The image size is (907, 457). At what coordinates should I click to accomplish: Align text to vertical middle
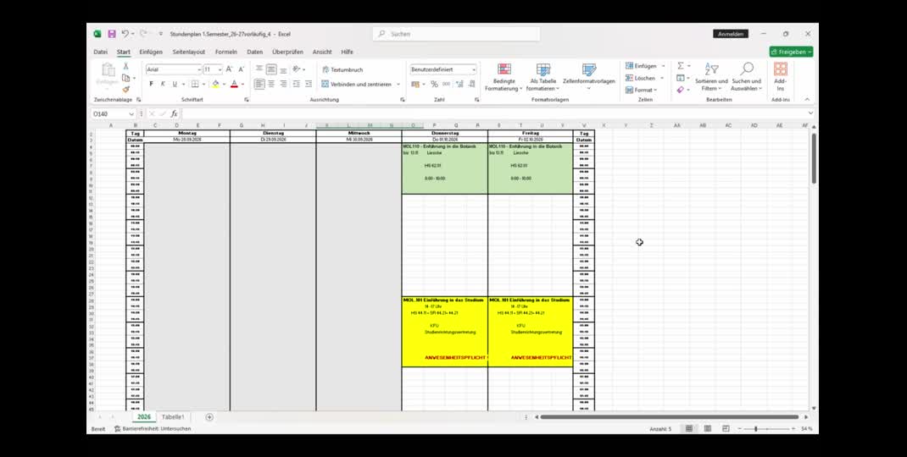(271, 69)
